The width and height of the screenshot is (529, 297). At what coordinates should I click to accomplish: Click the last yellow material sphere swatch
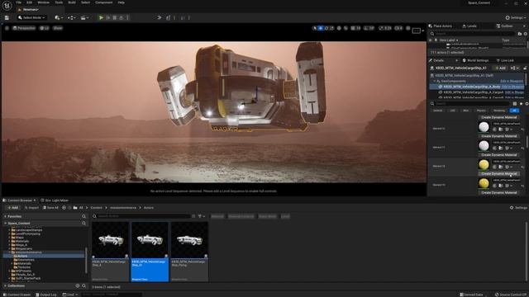(484, 183)
